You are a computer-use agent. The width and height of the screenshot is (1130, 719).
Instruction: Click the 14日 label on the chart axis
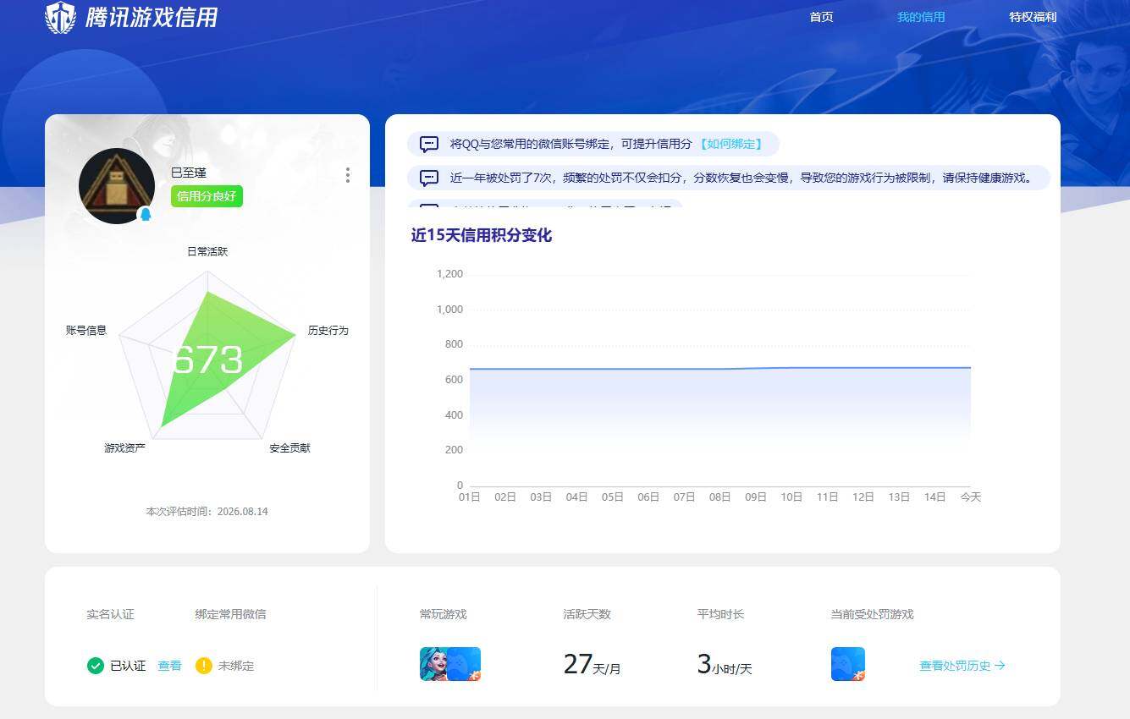(x=934, y=497)
